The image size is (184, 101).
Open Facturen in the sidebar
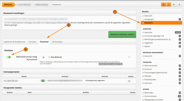[x=148, y=69]
